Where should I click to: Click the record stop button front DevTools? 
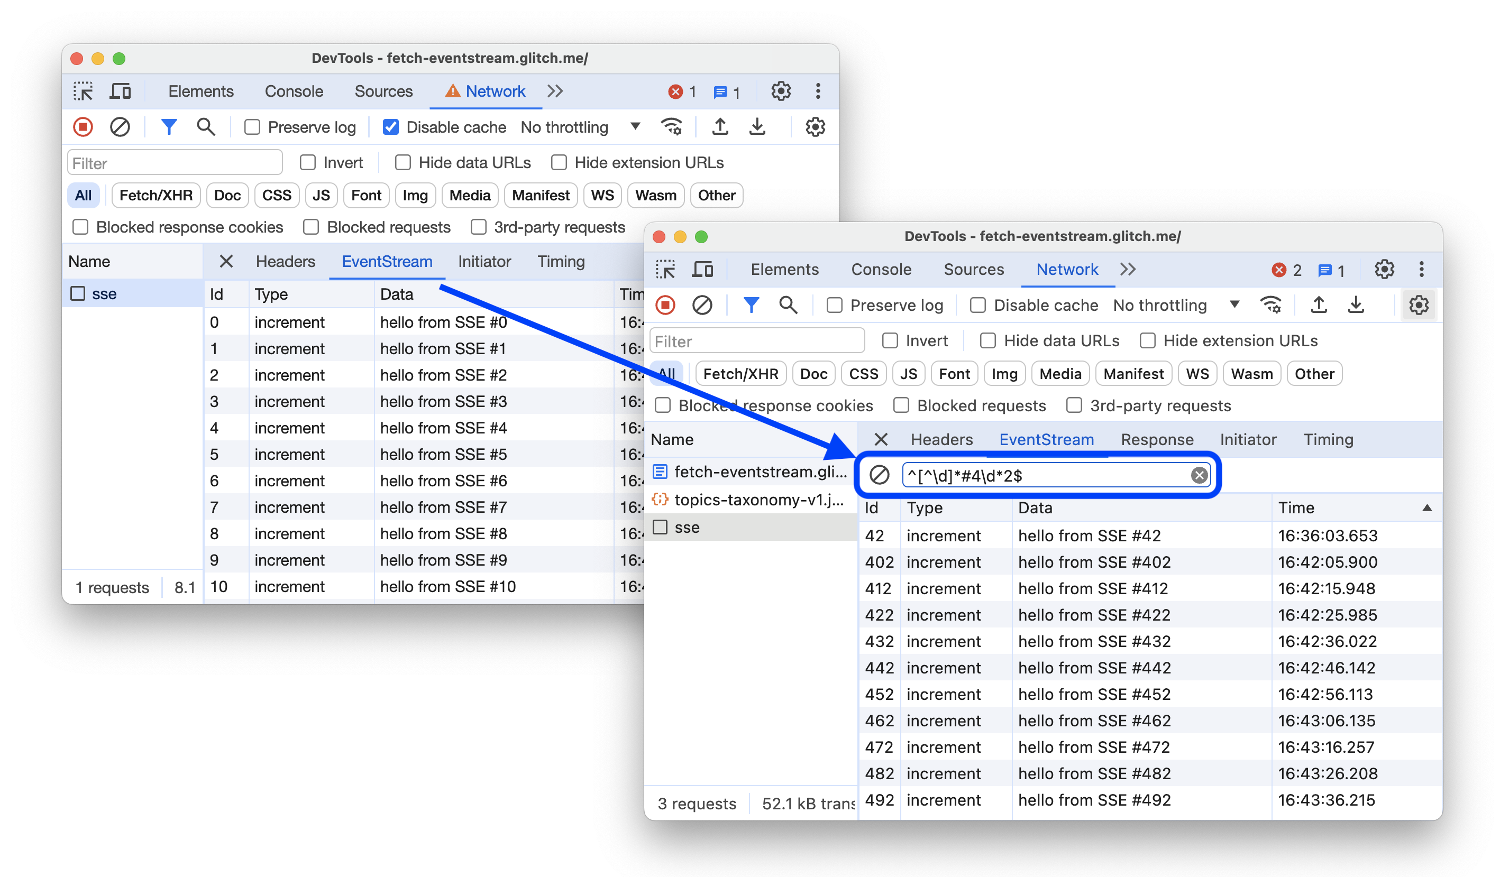pyautogui.click(x=667, y=305)
